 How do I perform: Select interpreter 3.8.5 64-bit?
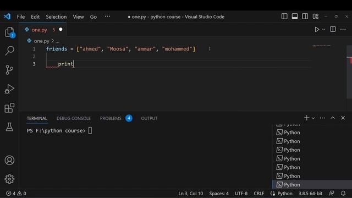[x=310, y=194]
